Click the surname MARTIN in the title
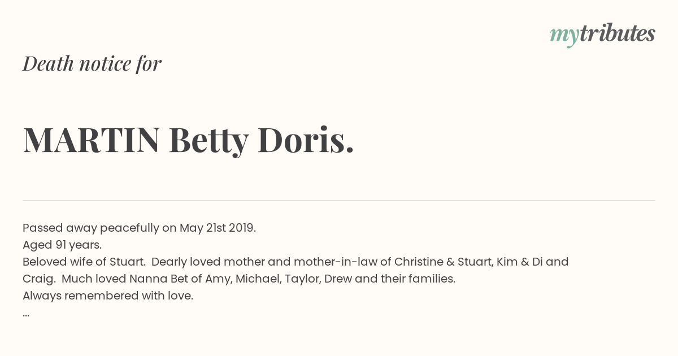This screenshot has height=356, width=678. tap(92, 140)
